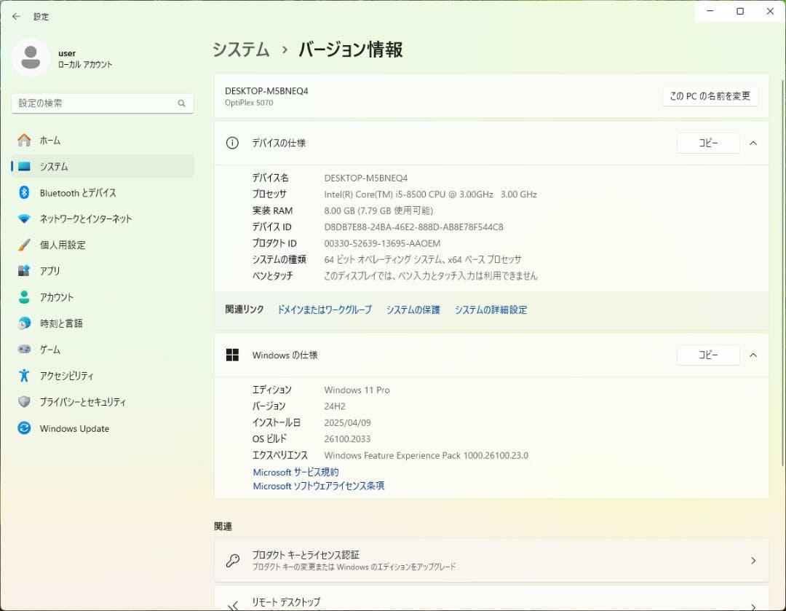Maximize the settings window
The image size is (786, 611).
(740, 11)
